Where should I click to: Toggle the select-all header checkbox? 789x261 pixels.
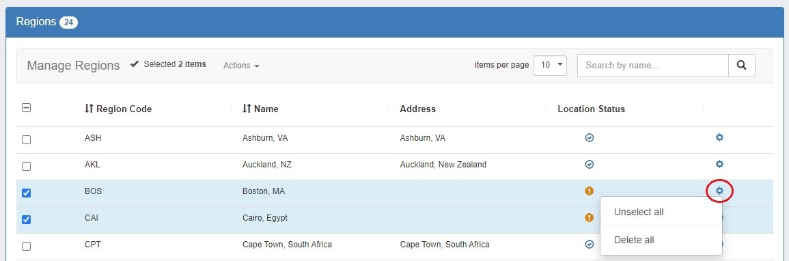point(26,107)
